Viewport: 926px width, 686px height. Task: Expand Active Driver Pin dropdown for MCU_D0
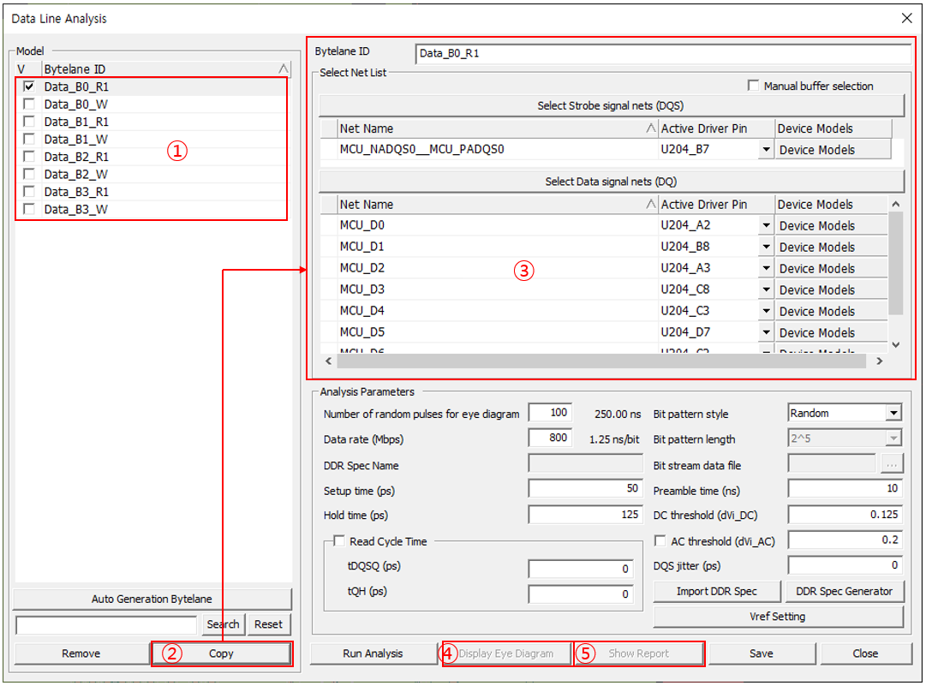coord(765,226)
